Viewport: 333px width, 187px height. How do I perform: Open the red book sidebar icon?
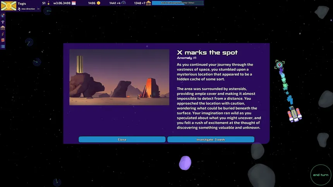(3, 40)
